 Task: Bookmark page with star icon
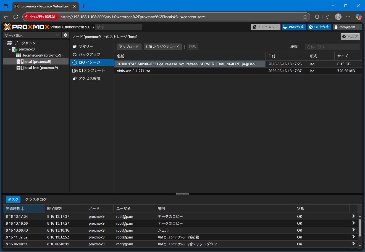click(305, 17)
